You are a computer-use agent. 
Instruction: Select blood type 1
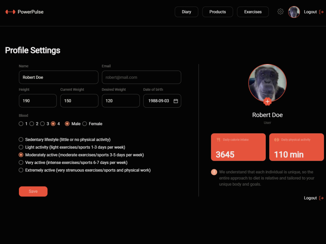pyautogui.click(x=21, y=124)
